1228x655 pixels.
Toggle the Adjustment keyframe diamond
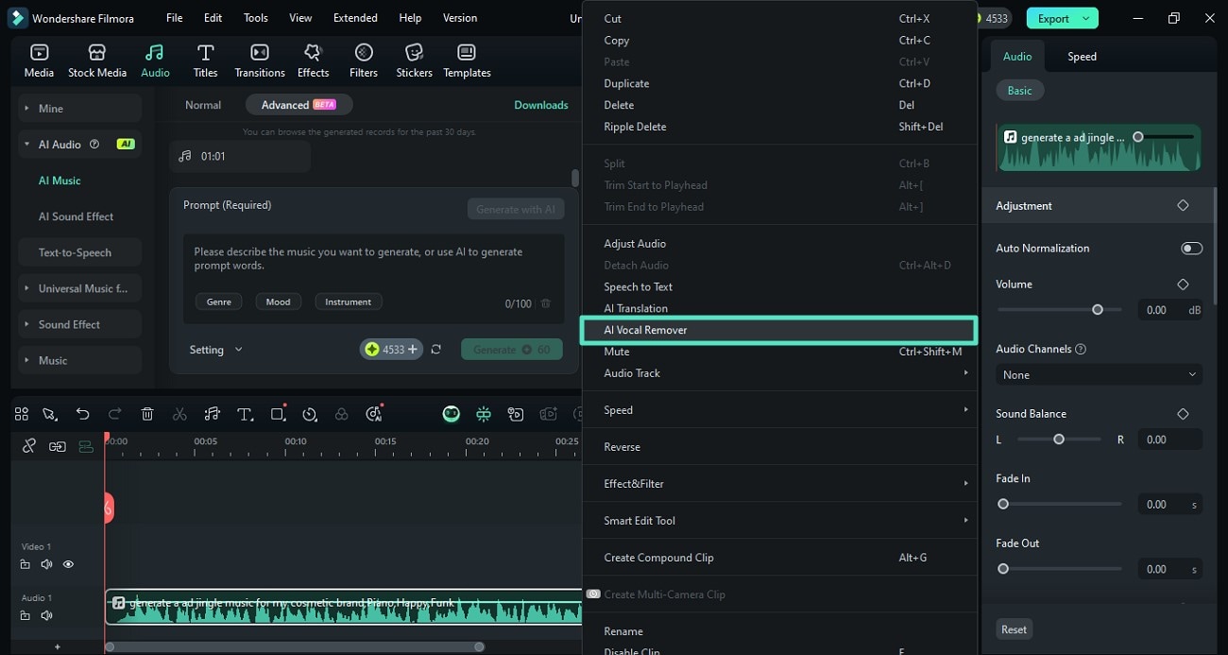tap(1183, 205)
